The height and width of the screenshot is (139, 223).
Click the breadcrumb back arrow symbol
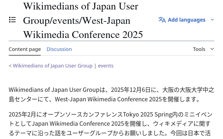click(10, 66)
